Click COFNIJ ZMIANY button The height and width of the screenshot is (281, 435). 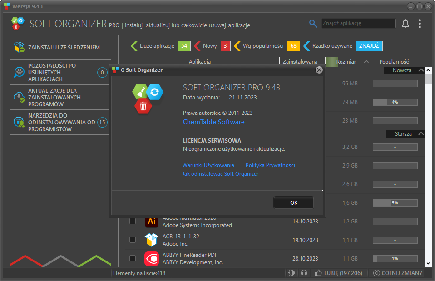[398, 273]
